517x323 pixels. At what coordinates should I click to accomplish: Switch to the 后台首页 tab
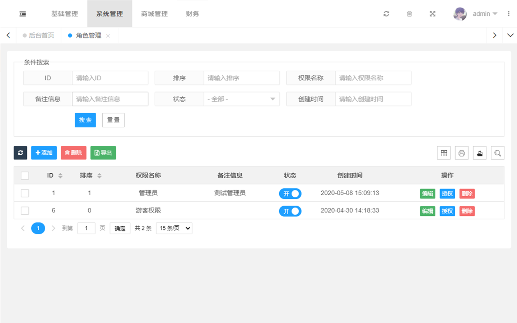[41, 36]
